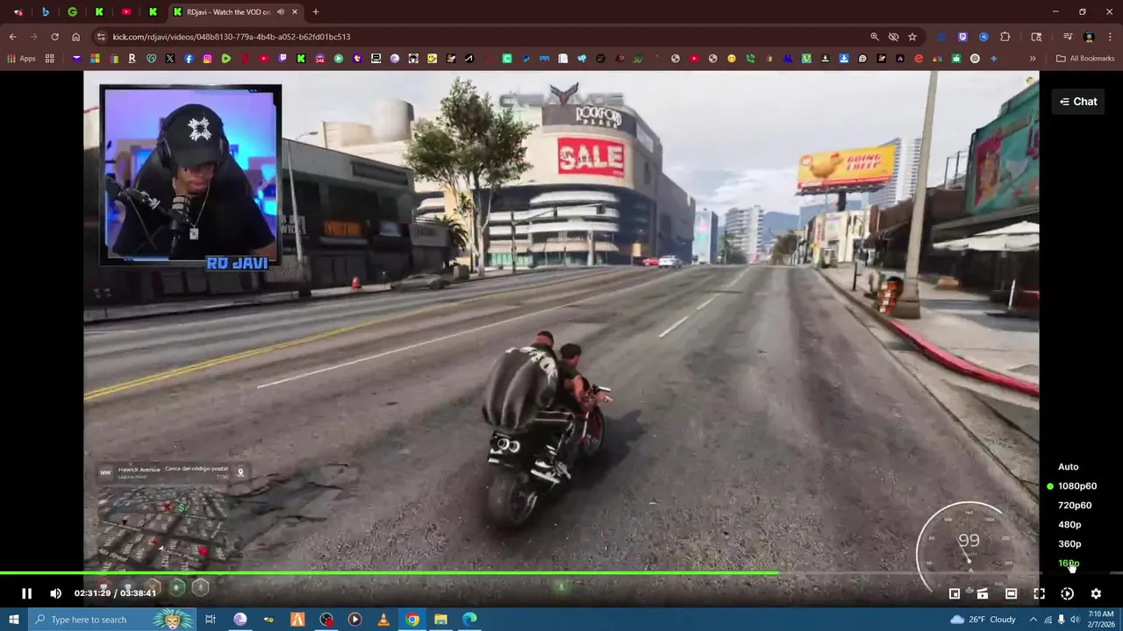Go back to the previous page
Viewport: 1123px width, 631px height.
click(x=12, y=37)
